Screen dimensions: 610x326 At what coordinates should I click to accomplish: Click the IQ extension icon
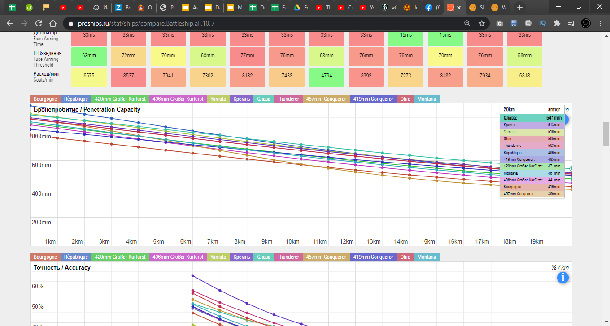542,23
